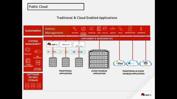Click the Red Hat logo in slide footer
This screenshot has width=177, height=99.
[x=146, y=95]
